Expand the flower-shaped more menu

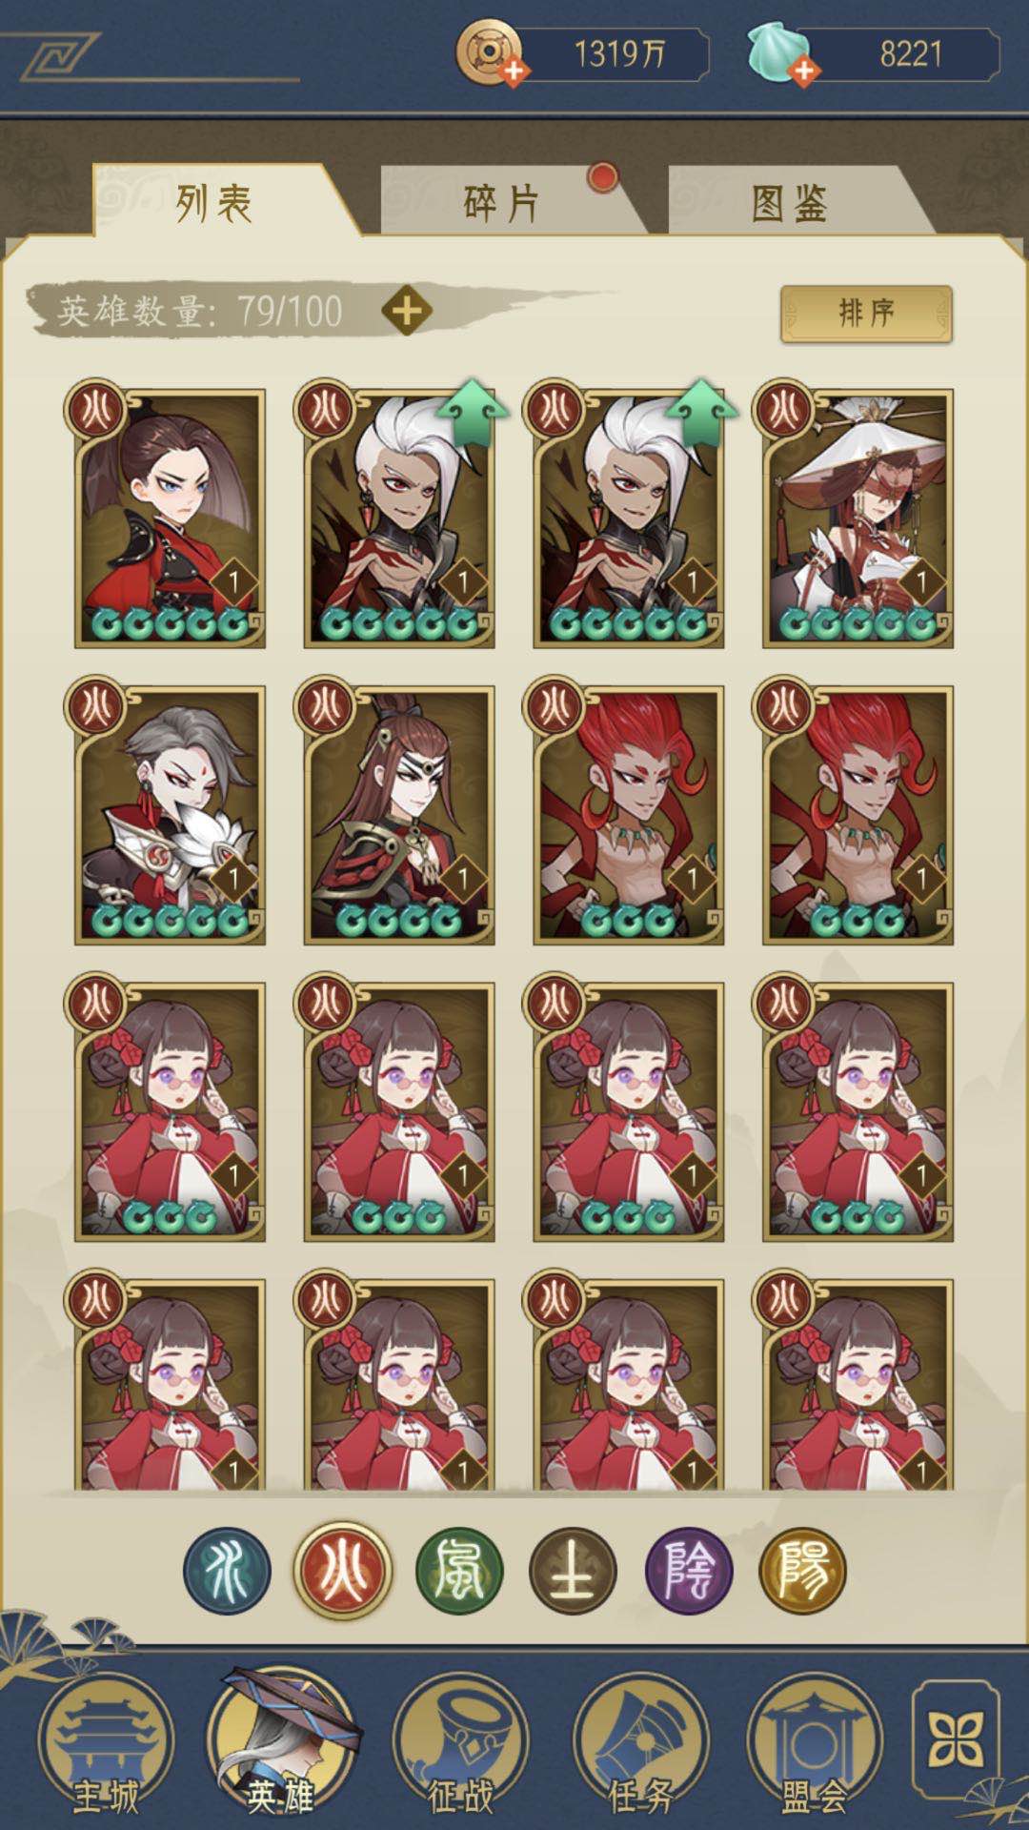click(x=957, y=1739)
